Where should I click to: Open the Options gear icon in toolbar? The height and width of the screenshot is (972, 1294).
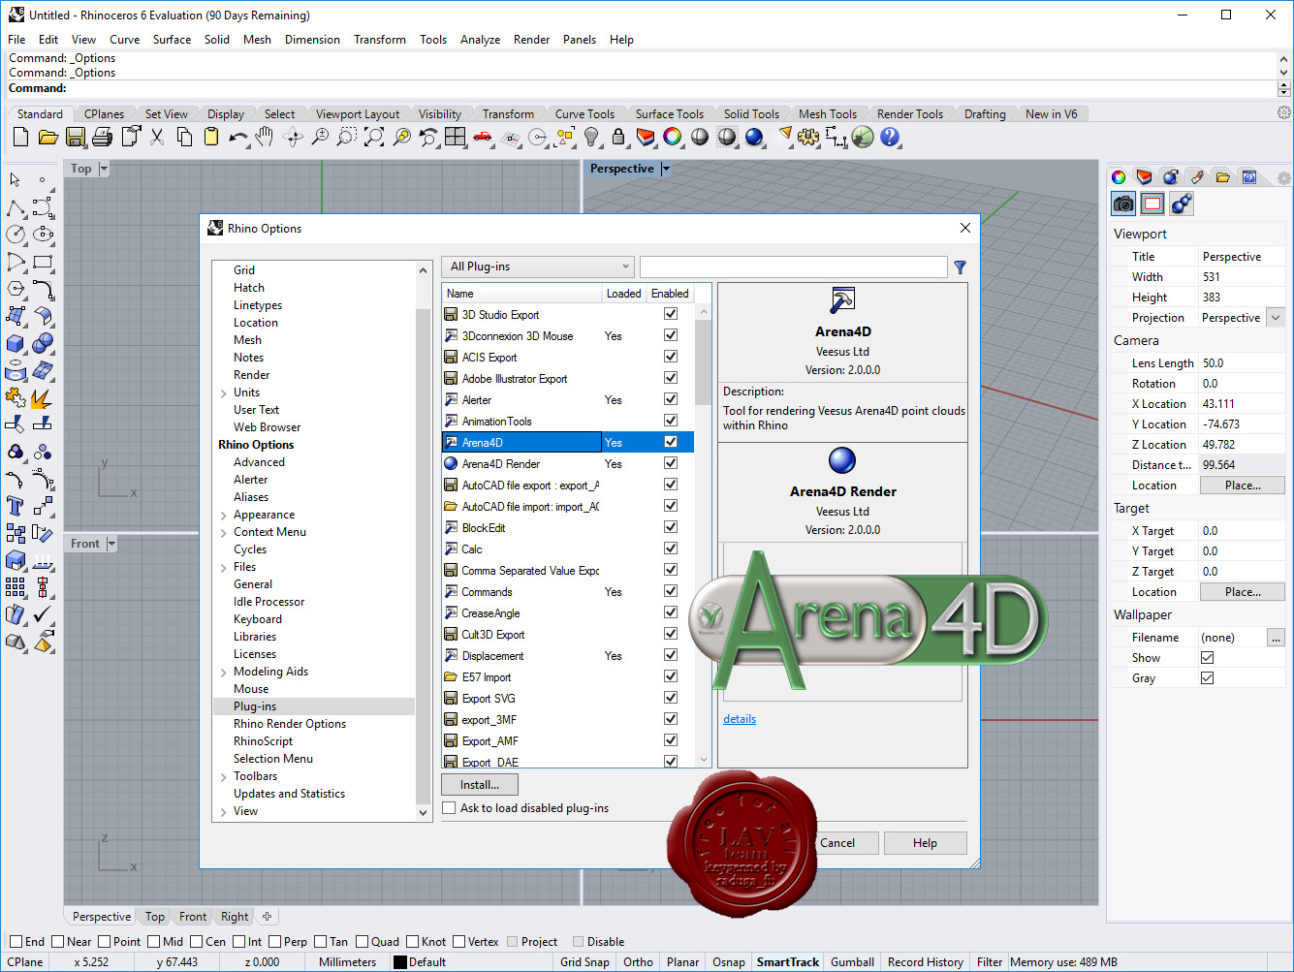808,138
